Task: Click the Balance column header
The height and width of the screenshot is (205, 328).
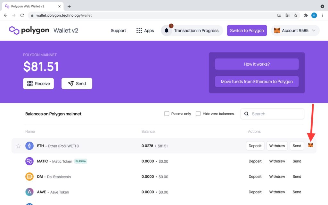Action: [x=148, y=131]
